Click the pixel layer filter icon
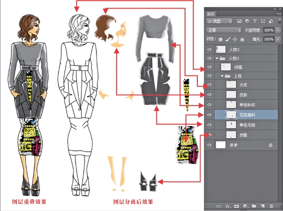283x211 pixels. tap(239, 21)
